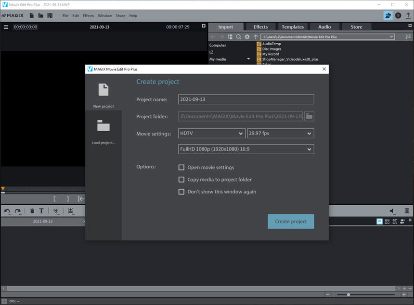Switch to the Store tab
414x305 pixels.
pyautogui.click(x=356, y=27)
